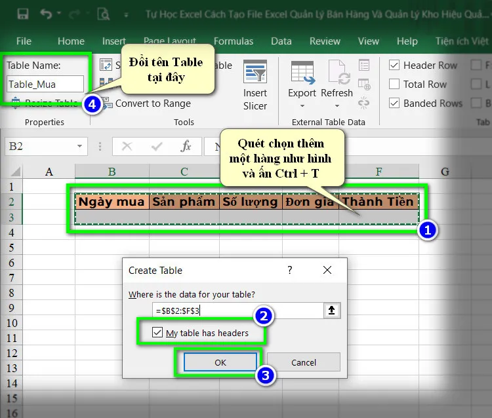Image resolution: width=492 pixels, height=418 pixels.
Task: Toggle the Header Row checkbox
Action: 394,66
